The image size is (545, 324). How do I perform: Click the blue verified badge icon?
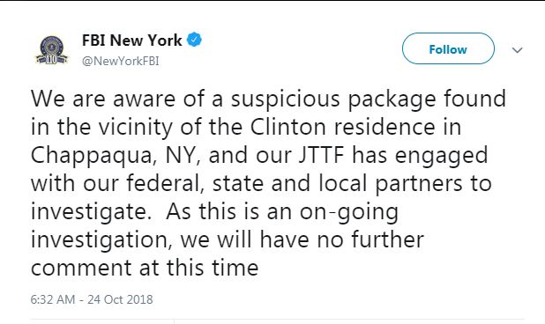coord(194,40)
